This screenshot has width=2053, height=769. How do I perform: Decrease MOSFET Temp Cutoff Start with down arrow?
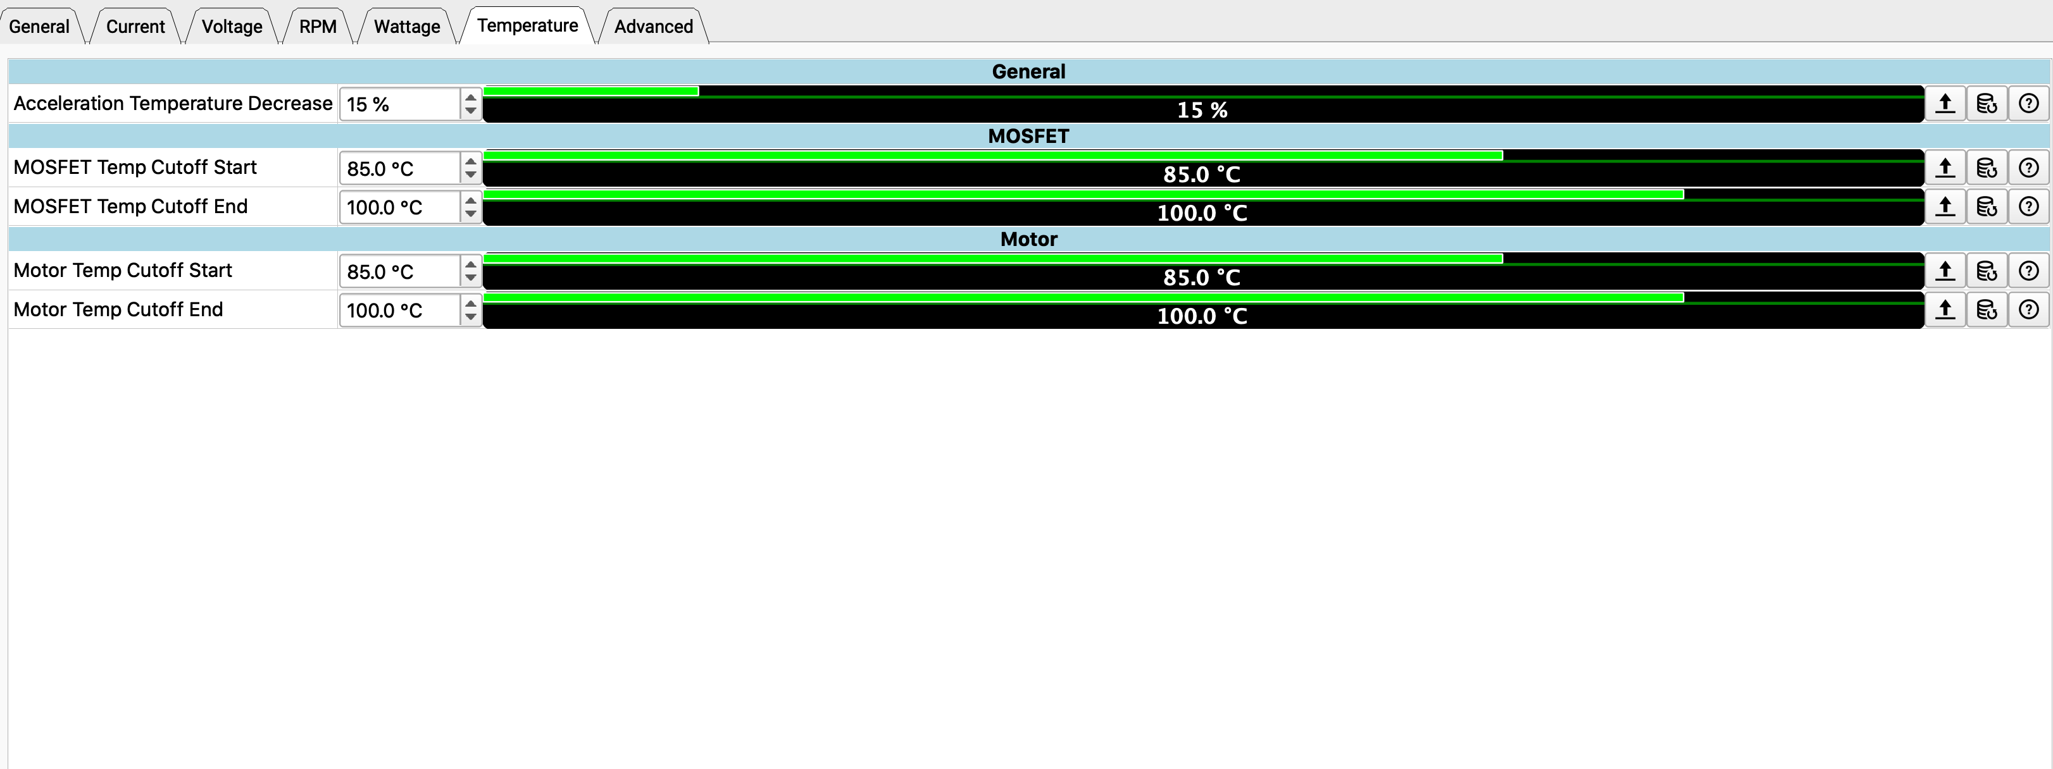click(x=470, y=175)
